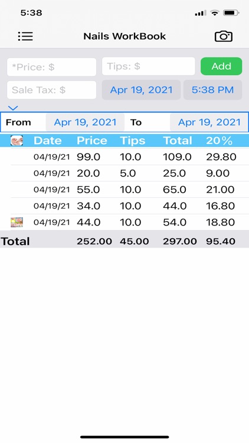Select the price cell 44.0
The width and height of the screenshot is (249, 443).
(x=89, y=222)
